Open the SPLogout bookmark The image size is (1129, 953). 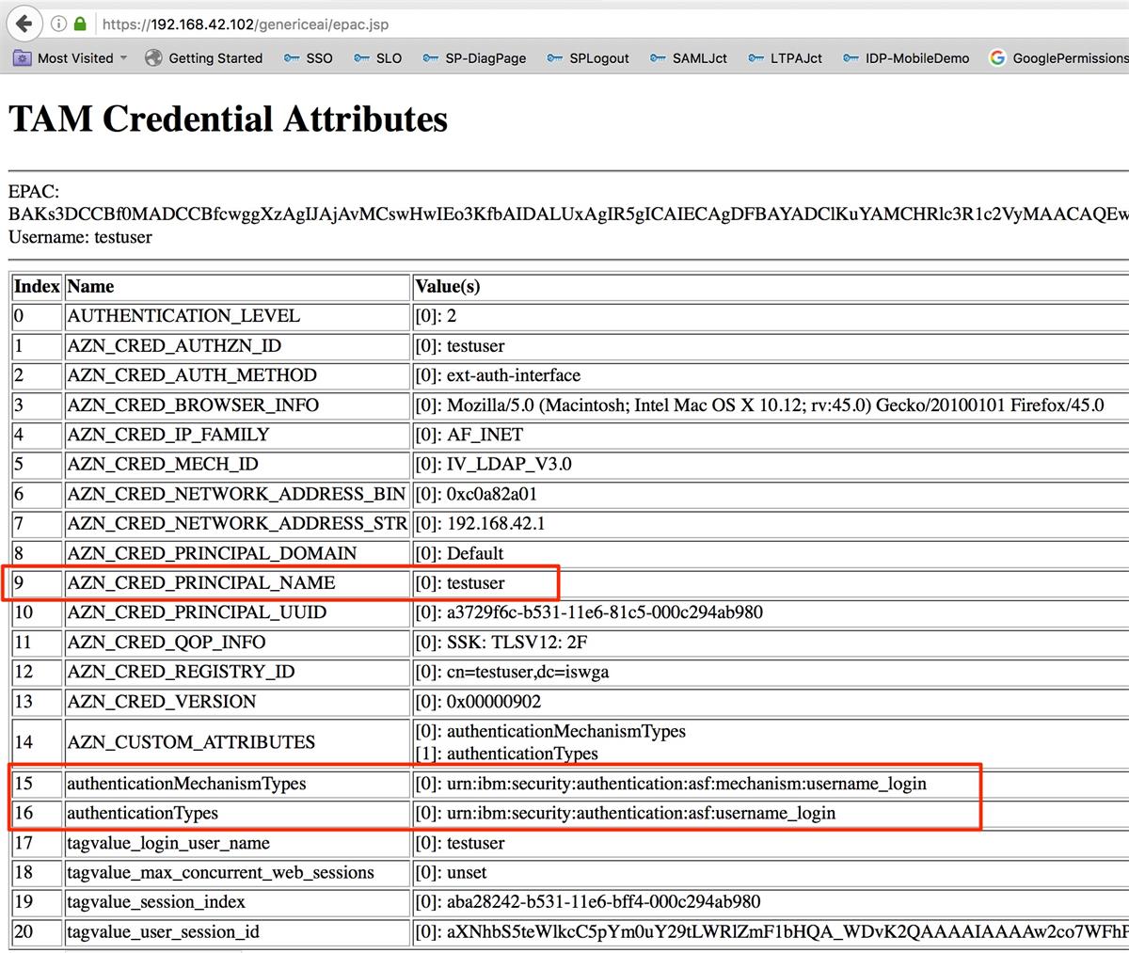599,57
